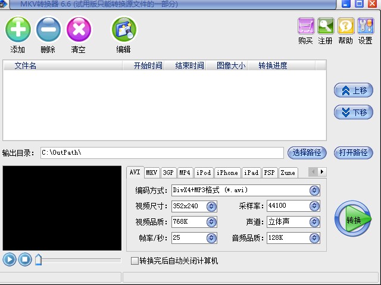
Task: Enable 转换完后自动关闭计算机 checkbox
Action: pyautogui.click(x=135, y=261)
